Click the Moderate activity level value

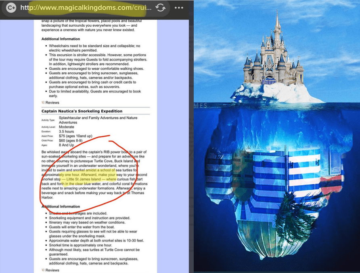click(67, 127)
